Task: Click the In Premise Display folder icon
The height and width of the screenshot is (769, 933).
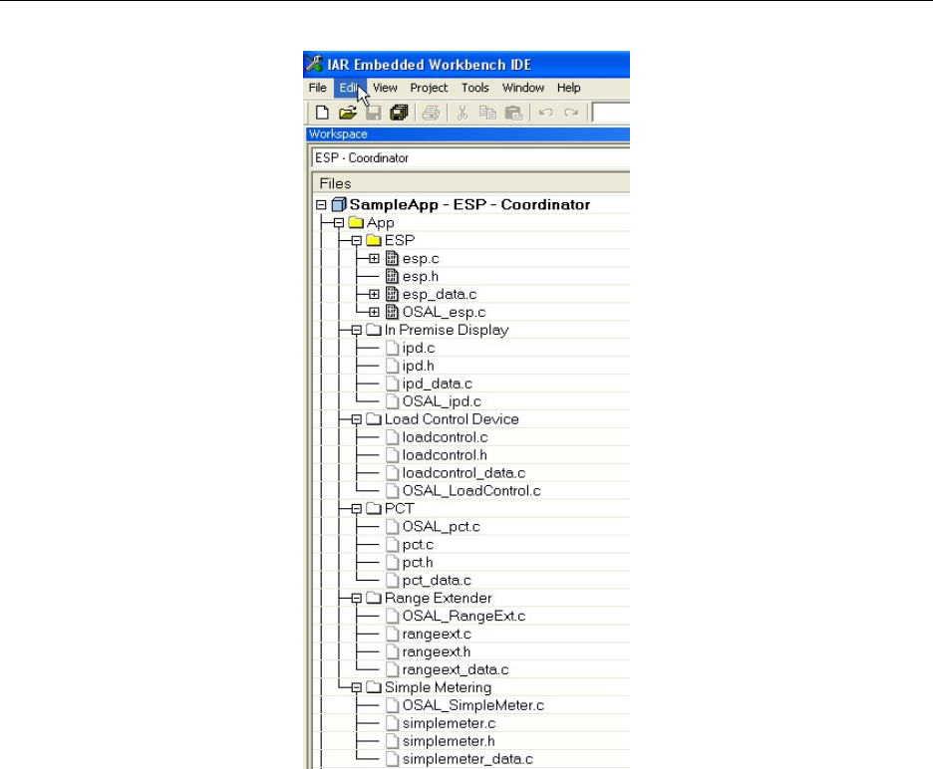Action: (374, 330)
